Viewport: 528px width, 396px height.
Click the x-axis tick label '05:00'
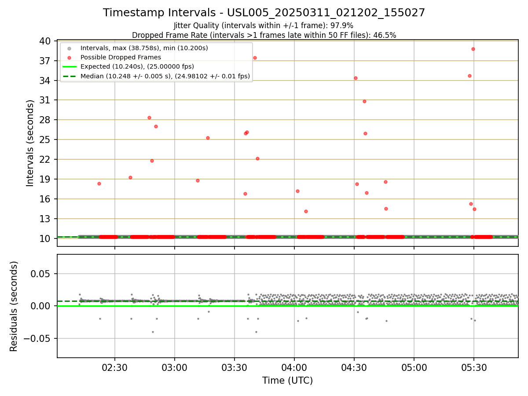pos(414,368)
